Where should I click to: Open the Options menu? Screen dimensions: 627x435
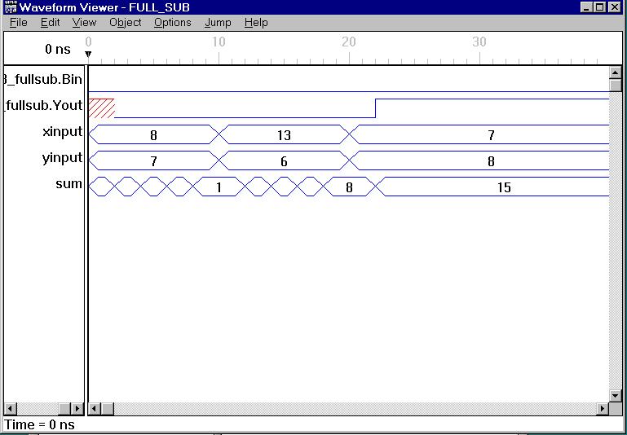coord(172,22)
